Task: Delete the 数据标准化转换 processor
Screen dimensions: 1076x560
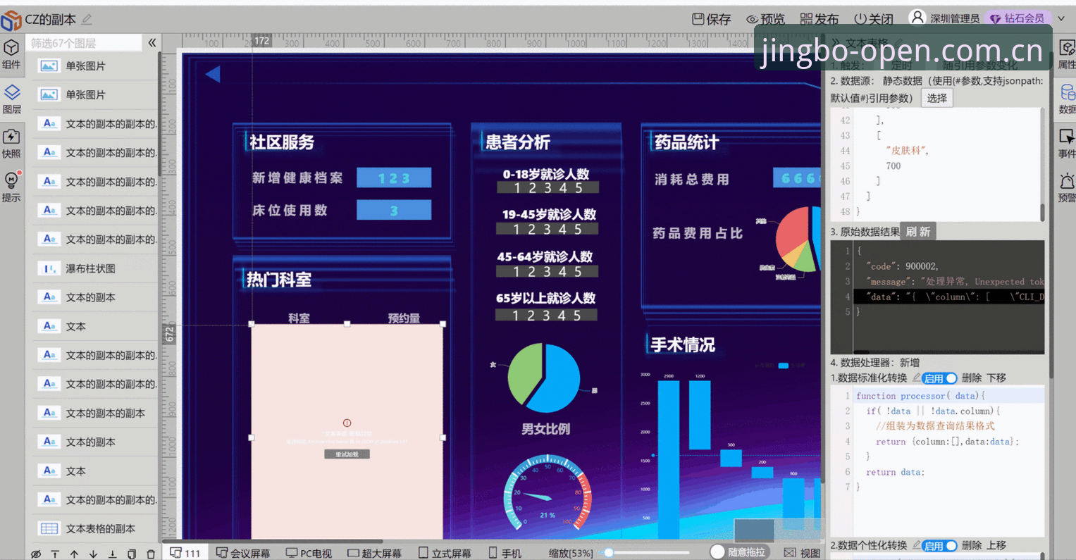Action: point(972,378)
